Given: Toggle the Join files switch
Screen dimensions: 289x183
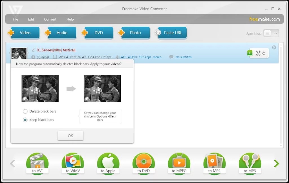Looking at the screenshot, I should pos(271,33).
